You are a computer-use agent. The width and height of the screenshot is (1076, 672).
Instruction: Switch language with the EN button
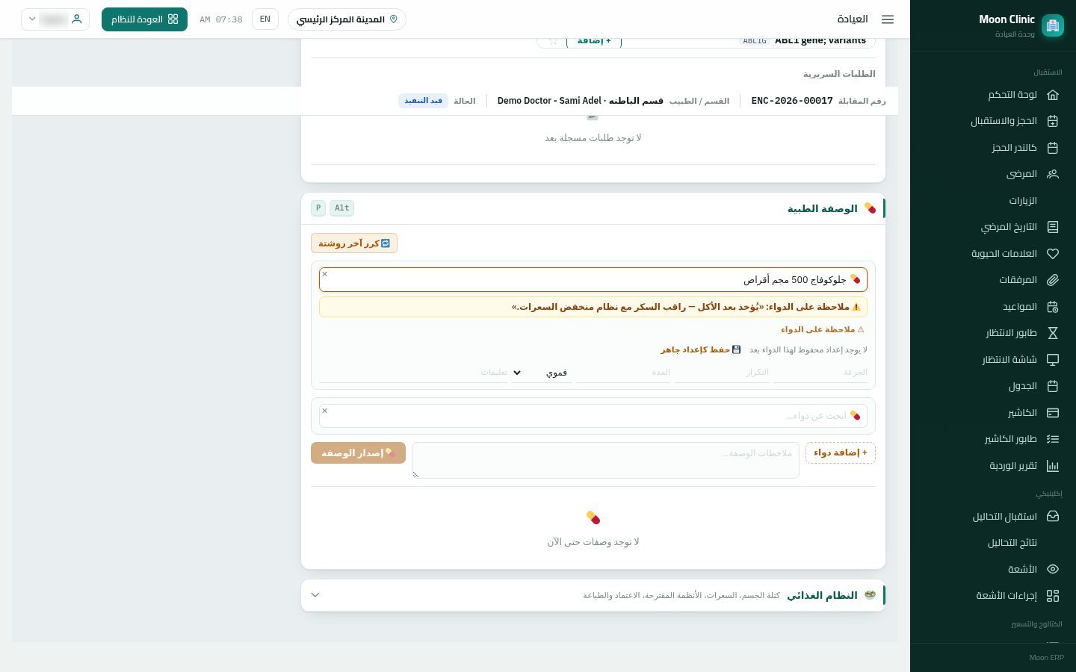[x=265, y=19]
